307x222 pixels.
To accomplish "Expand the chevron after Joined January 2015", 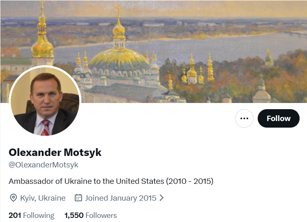I will [x=162, y=198].
